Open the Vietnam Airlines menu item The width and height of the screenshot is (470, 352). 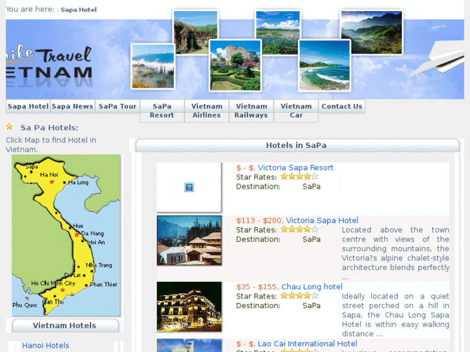[x=206, y=111]
